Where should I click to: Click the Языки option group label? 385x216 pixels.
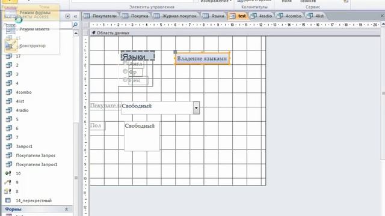(x=138, y=56)
